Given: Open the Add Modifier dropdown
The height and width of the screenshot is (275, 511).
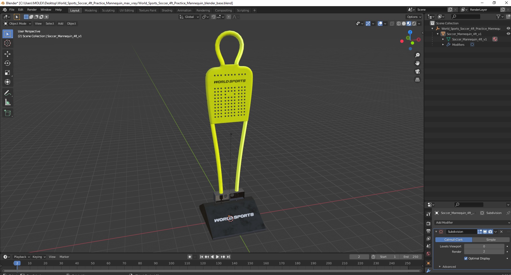Looking at the screenshot, I should coord(472,223).
